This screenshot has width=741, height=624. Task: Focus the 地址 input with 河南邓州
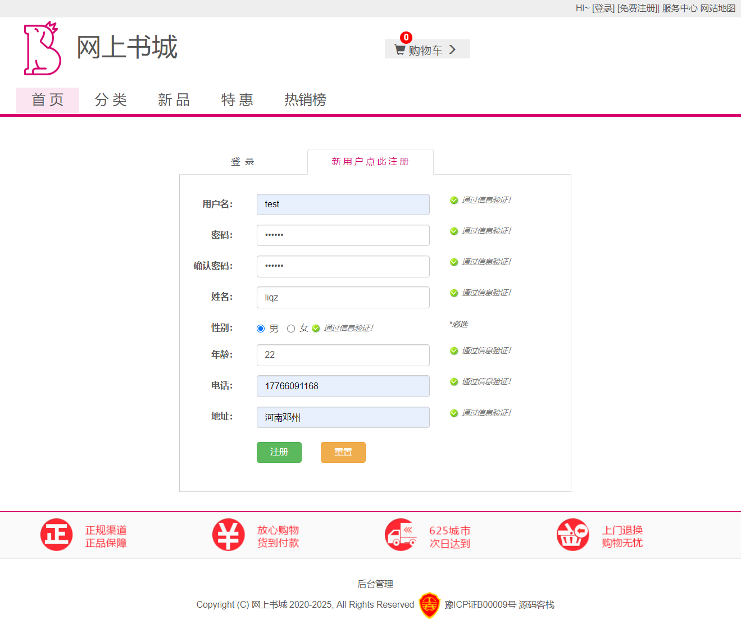coord(343,417)
